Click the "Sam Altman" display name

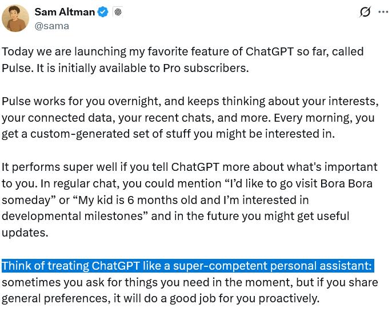click(65, 12)
